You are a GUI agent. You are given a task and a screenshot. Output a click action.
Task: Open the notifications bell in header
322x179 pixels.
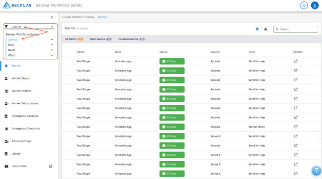(304, 5)
